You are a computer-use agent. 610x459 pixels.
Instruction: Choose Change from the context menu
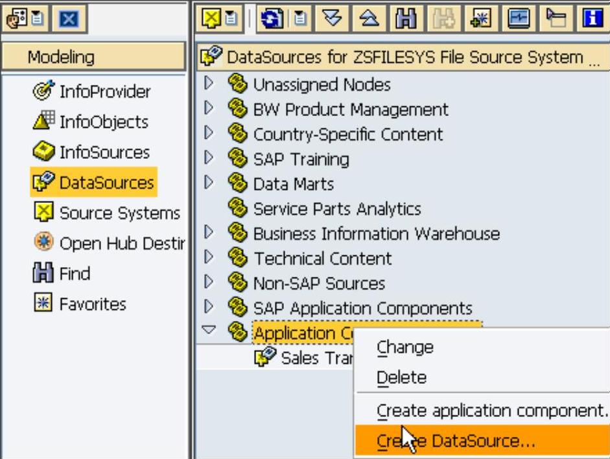pyautogui.click(x=405, y=347)
